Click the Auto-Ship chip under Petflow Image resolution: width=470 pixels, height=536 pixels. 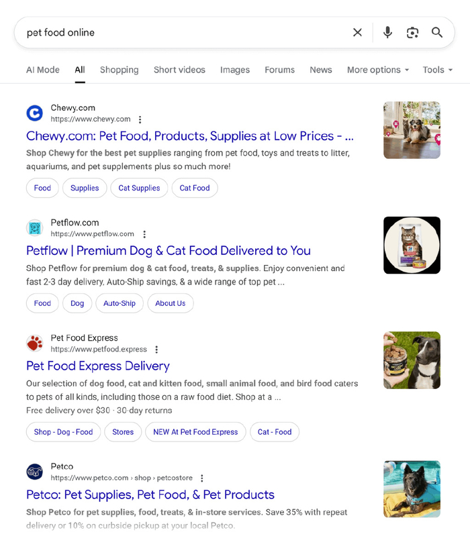click(120, 303)
